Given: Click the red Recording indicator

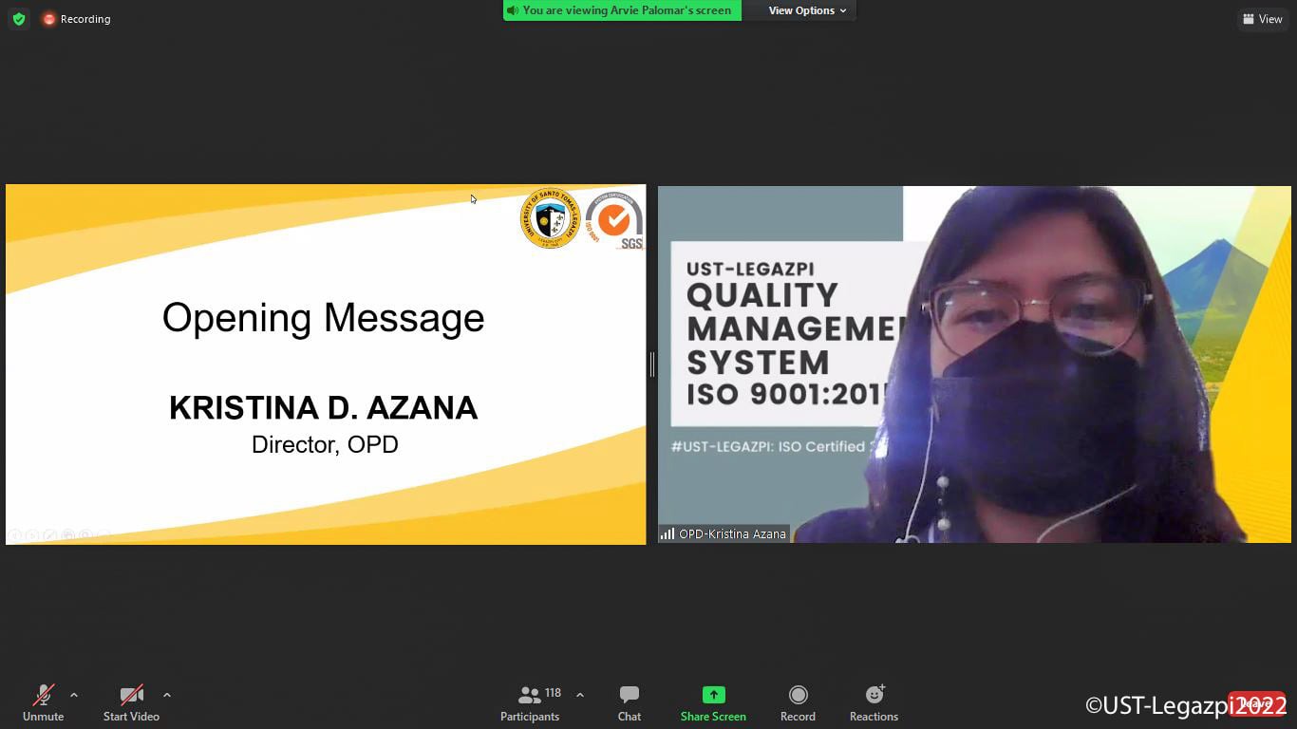Looking at the screenshot, I should pyautogui.click(x=76, y=19).
